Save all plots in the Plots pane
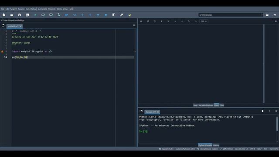 [x=148, y=21]
